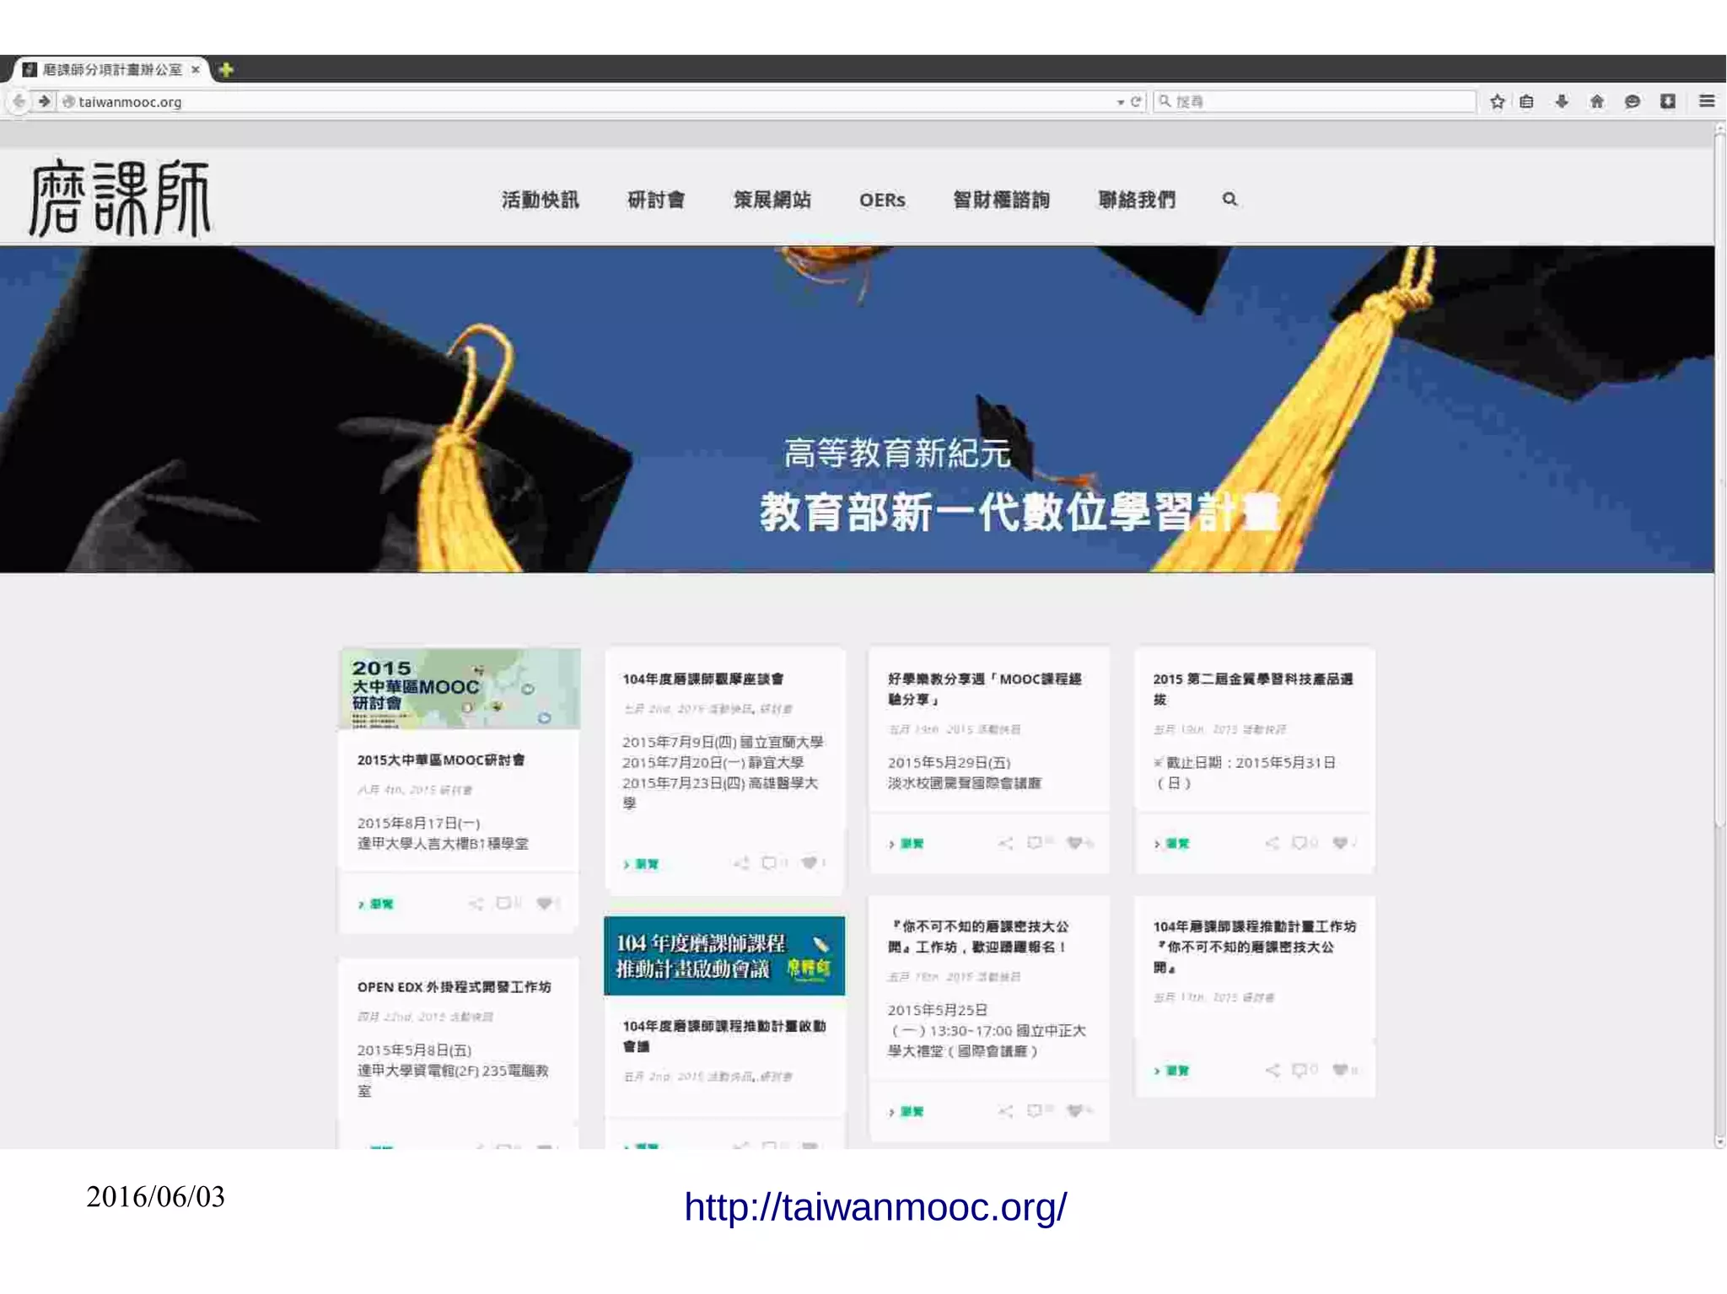This screenshot has width=1727, height=1294.
Task: Open the 活動快訊 menu item
Action: (540, 200)
